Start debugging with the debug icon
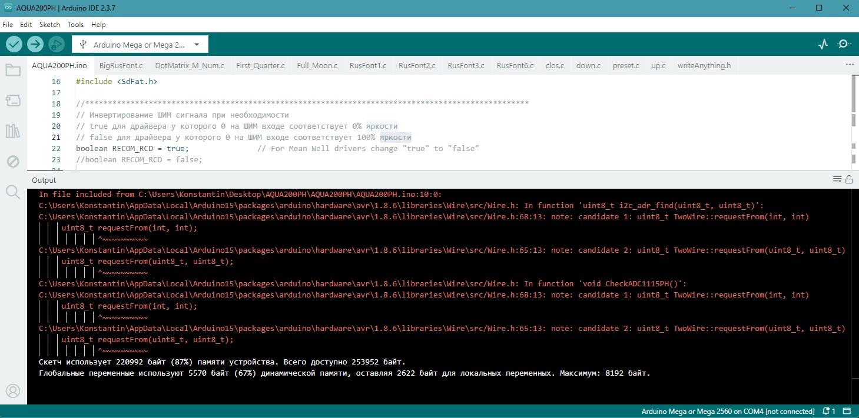Screen dimensions: 859x418 coord(57,44)
